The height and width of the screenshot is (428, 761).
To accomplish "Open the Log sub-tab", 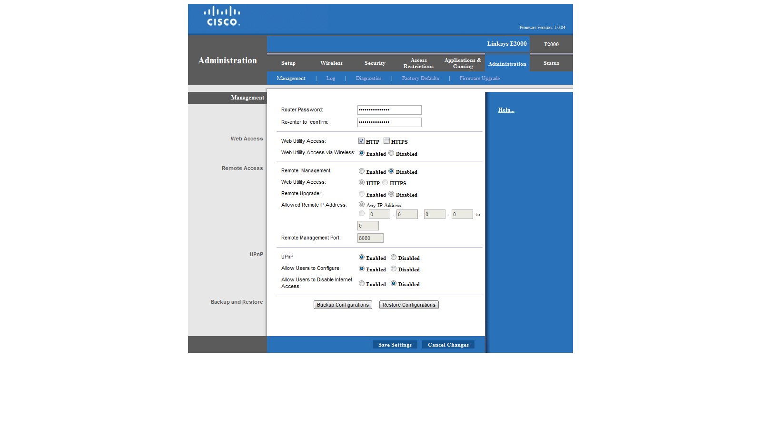I will coord(331,79).
